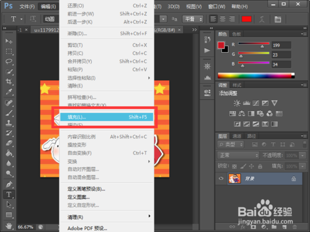Screen dimensions: 310x232
Task: Select the Brush tool
Action: [x=9, y=113]
